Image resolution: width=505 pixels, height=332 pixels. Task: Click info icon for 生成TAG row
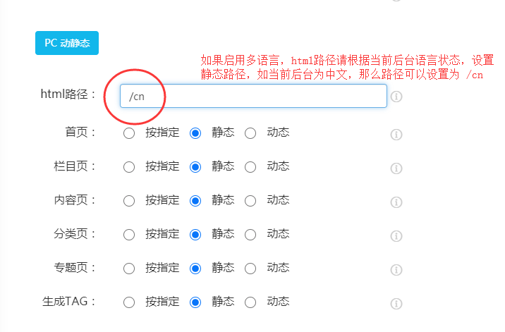coord(396,303)
